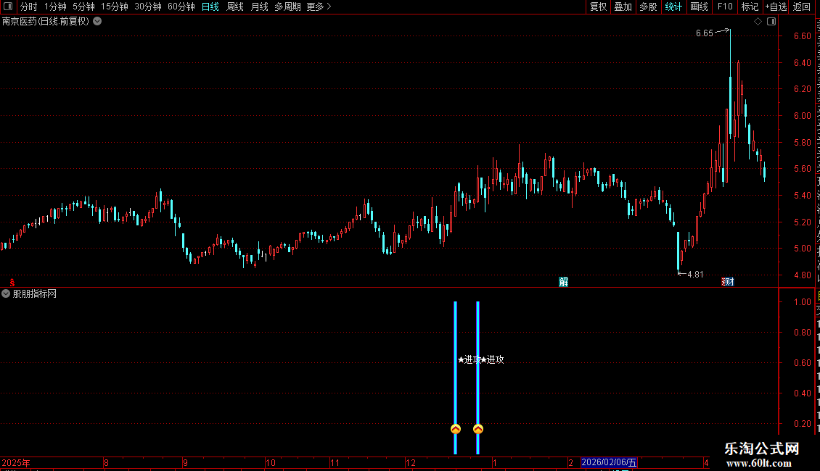Click the 1.00 indicator axis label
This screenshot has width=820, height=471.
point(802,302)
